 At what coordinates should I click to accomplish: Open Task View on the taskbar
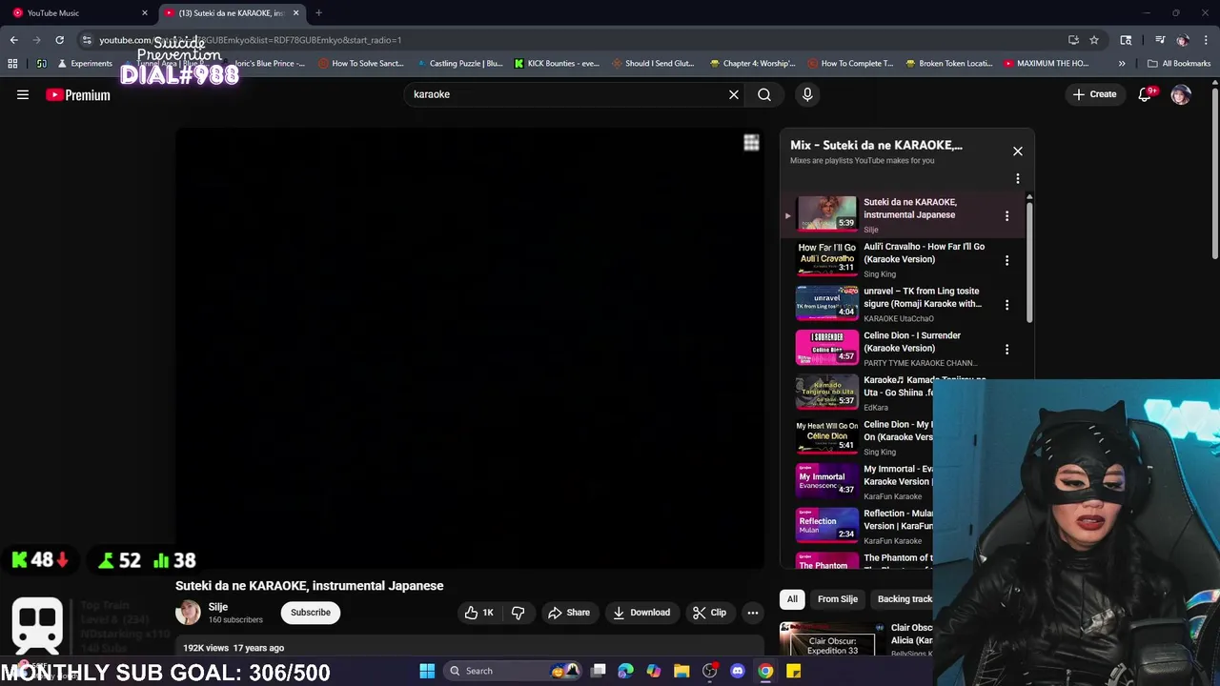pos(598,671)
